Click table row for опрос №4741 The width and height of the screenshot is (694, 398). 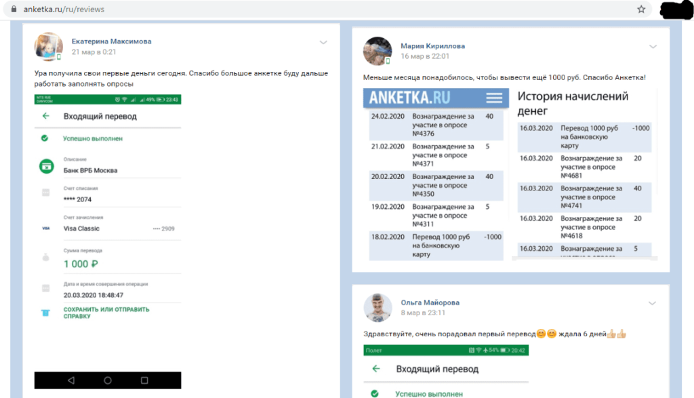[584, 197]
